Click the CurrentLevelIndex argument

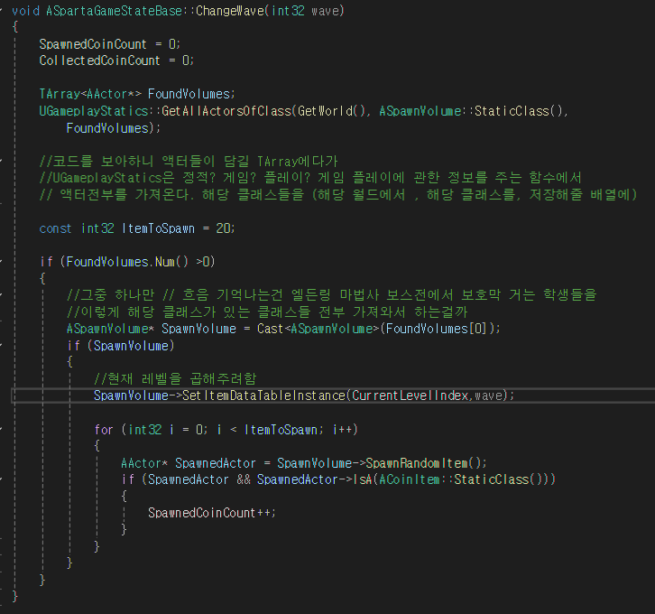point(410,395)
